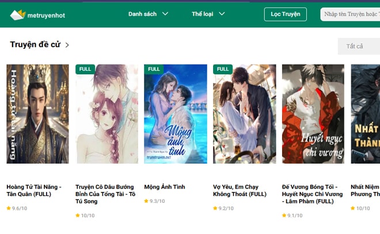Viewport: 380px width, 234px height.
Task: Open title Hoàng Tử Tài Năng - Tân Quân (FULL)
Action: click(x=34, y=191)
